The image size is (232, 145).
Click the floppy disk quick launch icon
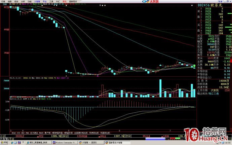(19, 143)
